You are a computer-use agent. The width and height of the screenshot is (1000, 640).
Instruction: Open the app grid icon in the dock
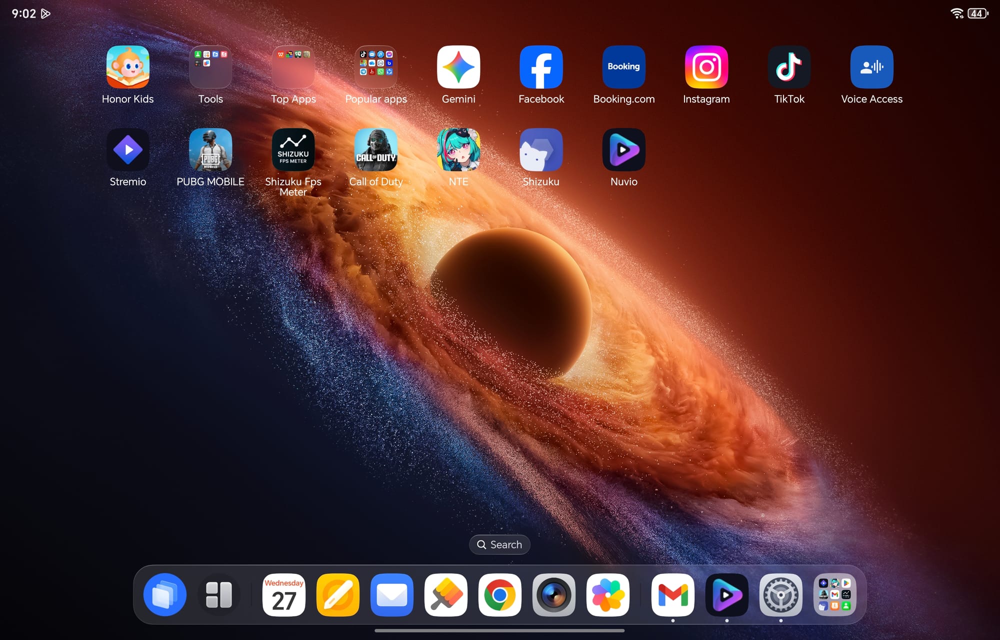pyautogui.click(x=219, y=595)
